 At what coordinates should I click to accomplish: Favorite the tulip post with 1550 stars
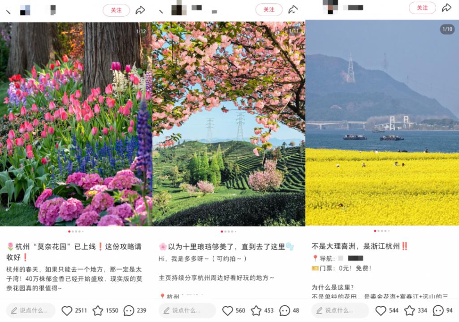pyautogui.click(x=98, y=310)
